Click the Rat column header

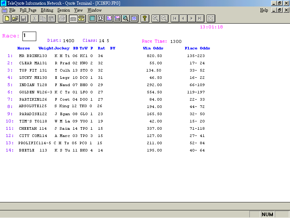[101, 48]
